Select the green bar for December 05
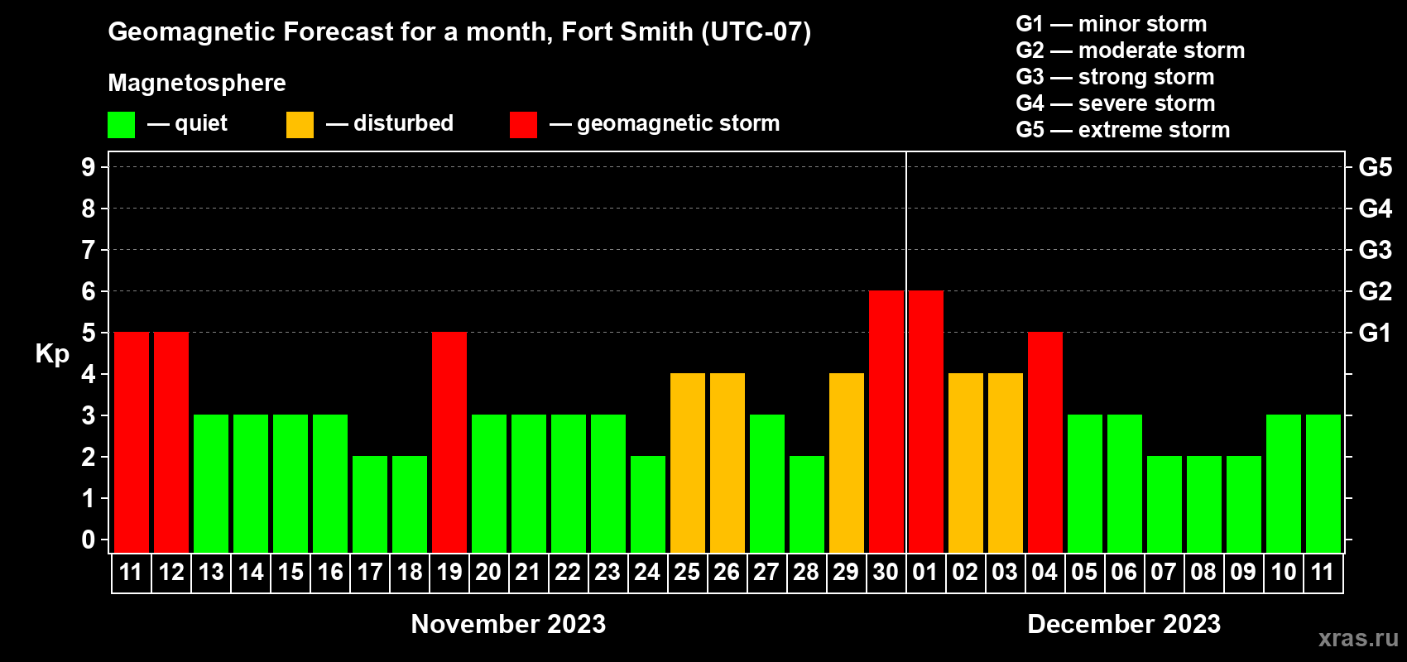The height and width of the screenshot is (662, 1407). point(1085,483)
